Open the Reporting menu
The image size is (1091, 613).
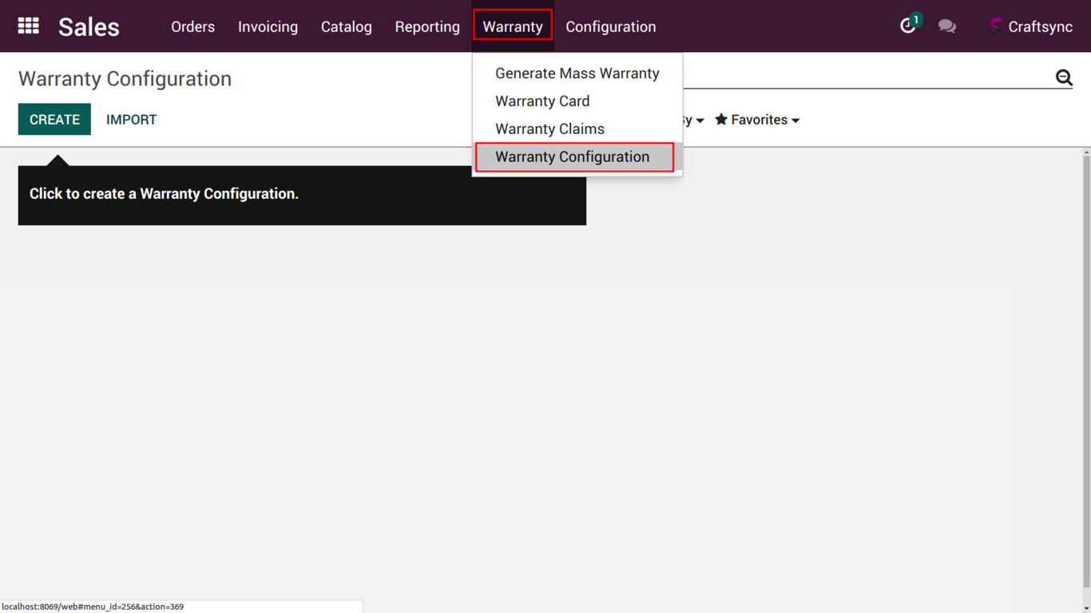click(x=427, y=26)
